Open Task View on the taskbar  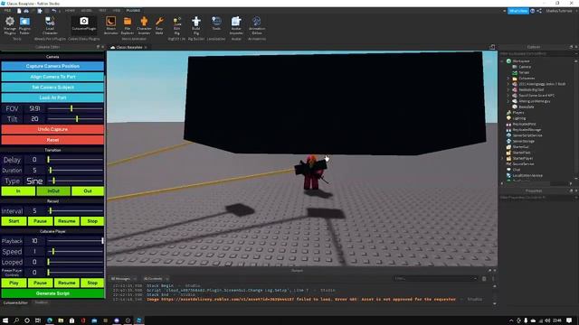pyautogui.click(x=38, y=320)
